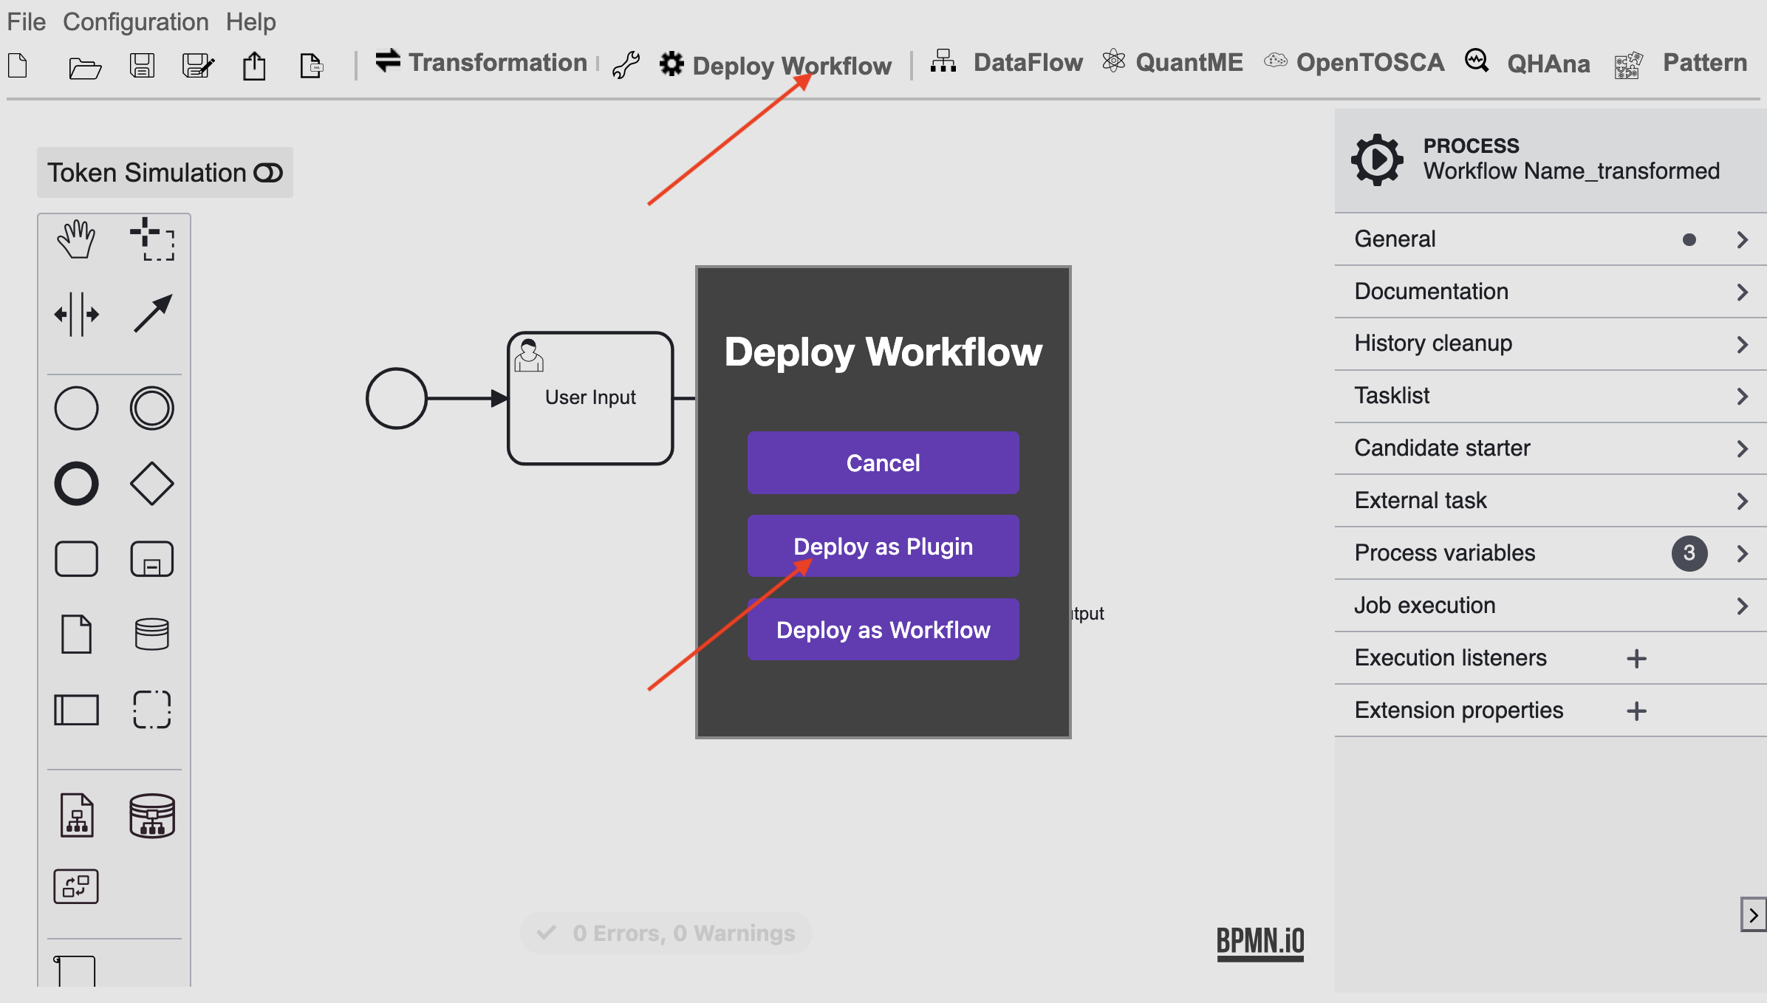Collapse properties panel with edge arrow
Image resolution: width=1767 pixels, height=1003 pixels.
click(1753, 915)
